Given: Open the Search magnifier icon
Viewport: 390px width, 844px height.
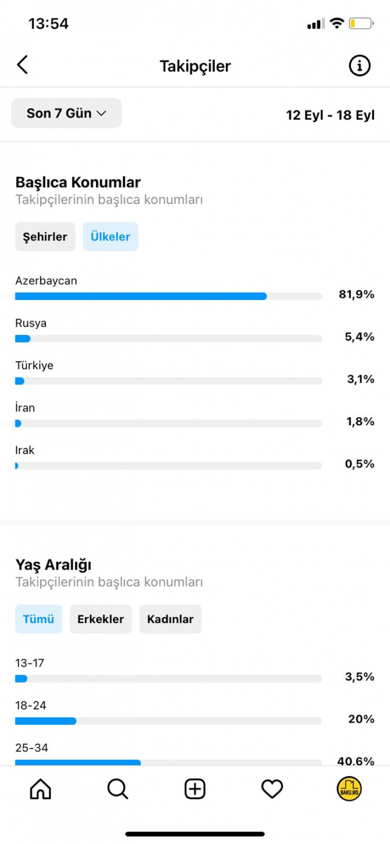Looking at the screenshot, I should (x=118, y=789).
